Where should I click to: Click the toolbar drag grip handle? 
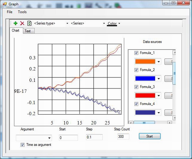click(x=11, y=23)
